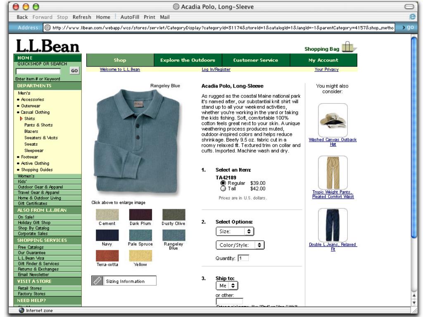Select the Cement color swatch
Viewport: 423px width, 317px height.
tap(107, 215)
